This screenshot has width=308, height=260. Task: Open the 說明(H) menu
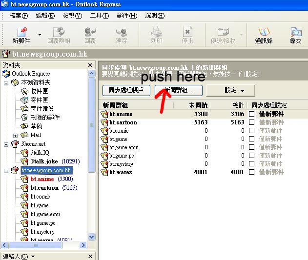155,15
